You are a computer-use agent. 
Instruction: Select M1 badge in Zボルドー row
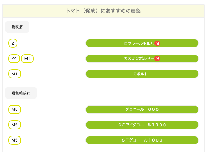click(14, 74)
